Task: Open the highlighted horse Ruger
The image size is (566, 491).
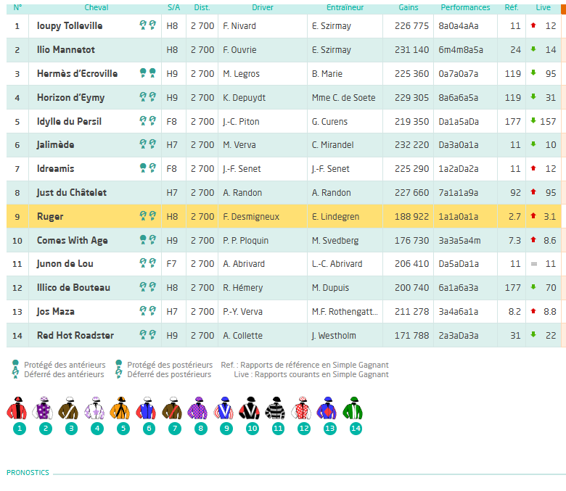Action: [50, 216]
